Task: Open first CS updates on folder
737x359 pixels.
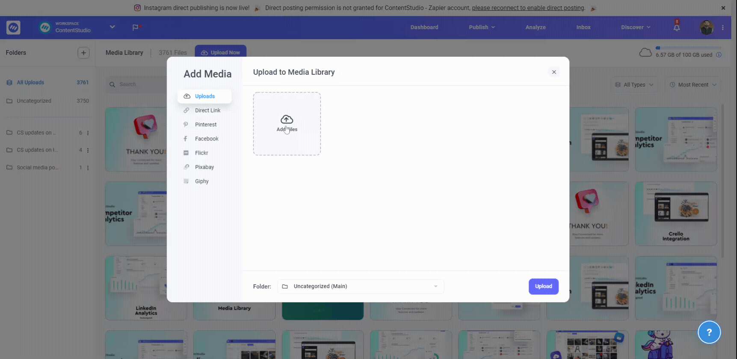Action: [x=36, y=132]
